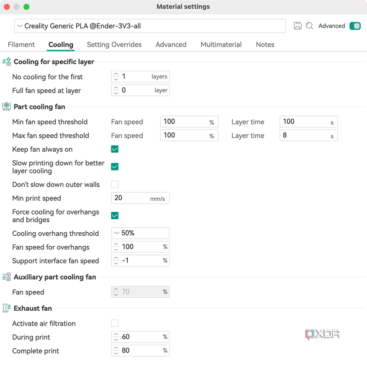This screenshot has height=367, width=367.
Task: Click the save preset floppy disk icon
Action: click(x=298, y=26)
